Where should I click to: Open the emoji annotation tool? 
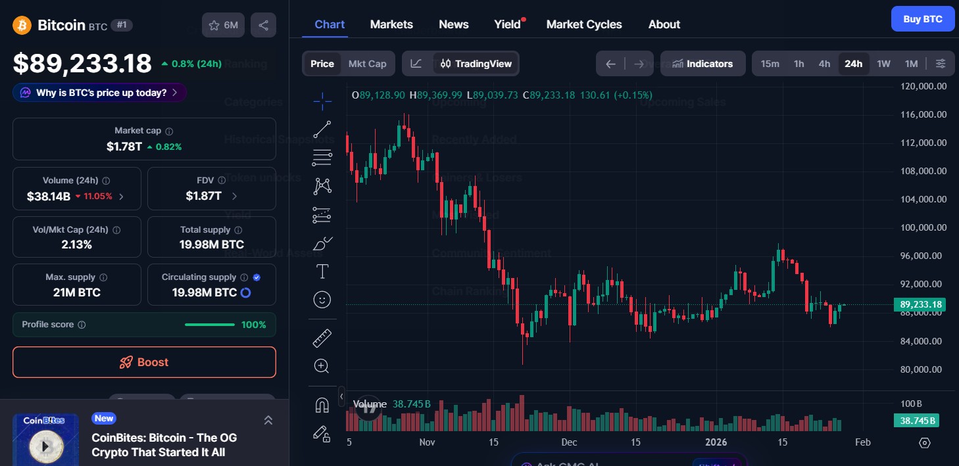[322, 300]
